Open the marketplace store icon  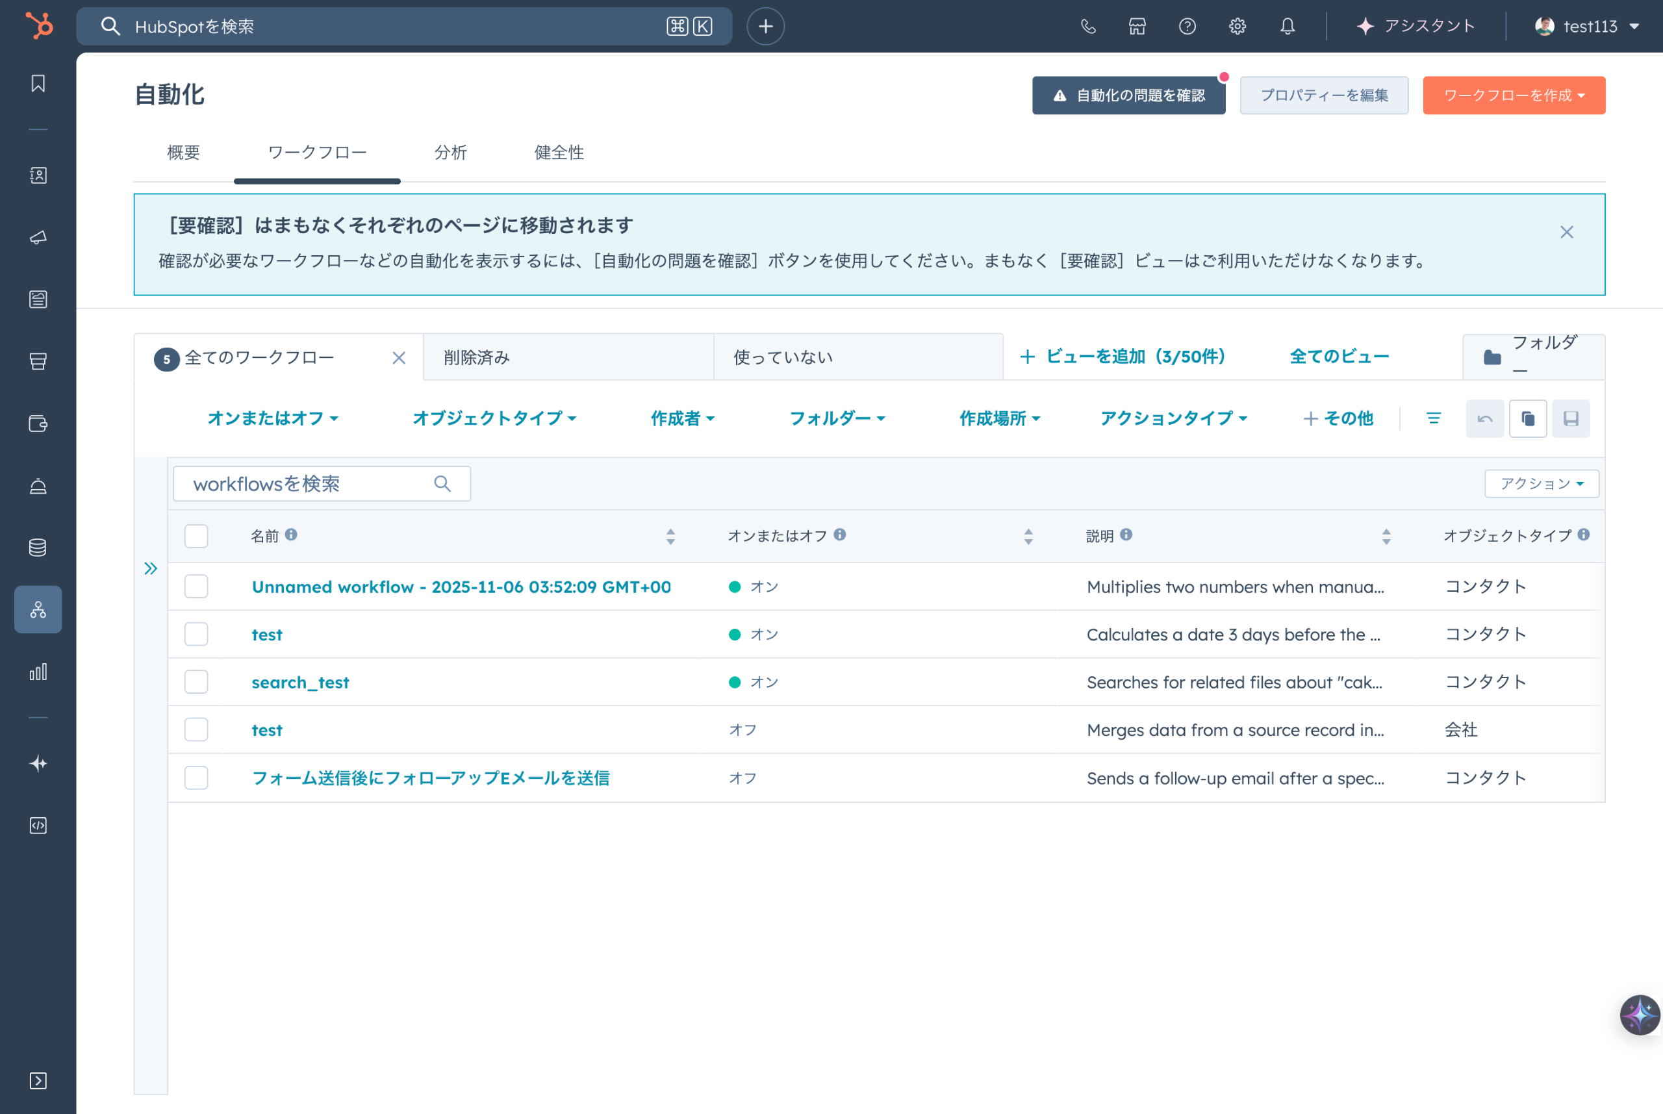coord(1137,26)
